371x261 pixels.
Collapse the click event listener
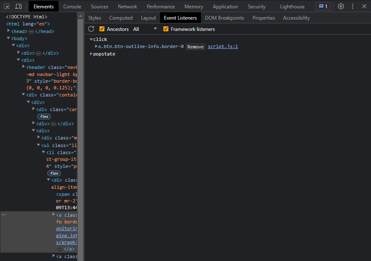click(x=91, y=39)
